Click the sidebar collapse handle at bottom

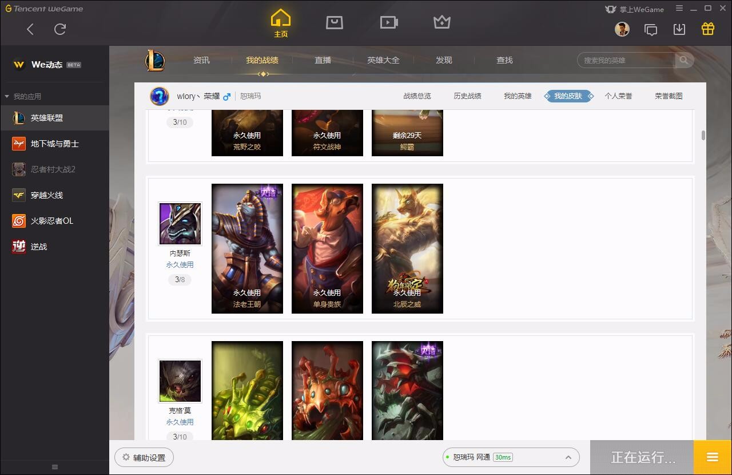point(55,467)
